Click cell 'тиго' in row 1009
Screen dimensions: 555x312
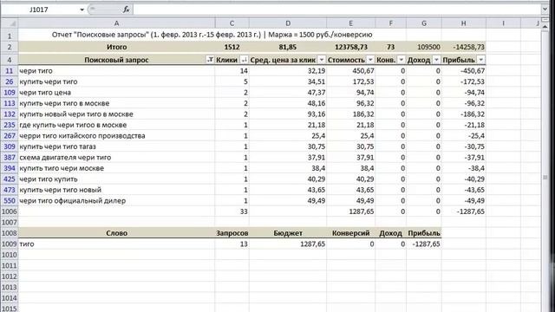[x=116, y=244]
